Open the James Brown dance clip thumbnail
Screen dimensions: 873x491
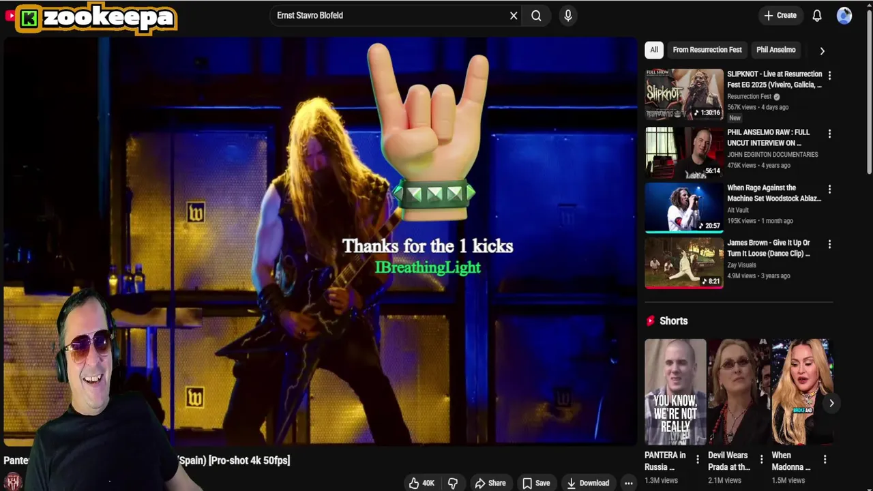(x=684, y=263)
